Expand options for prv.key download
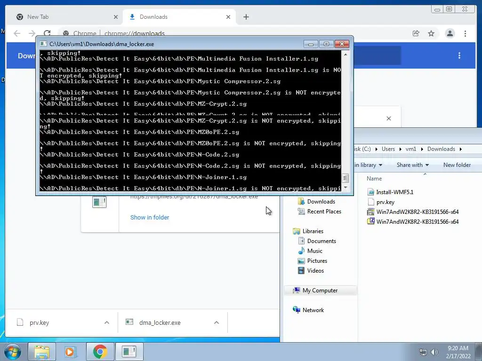This screenshot has width=482, height=361. point(107,322)
